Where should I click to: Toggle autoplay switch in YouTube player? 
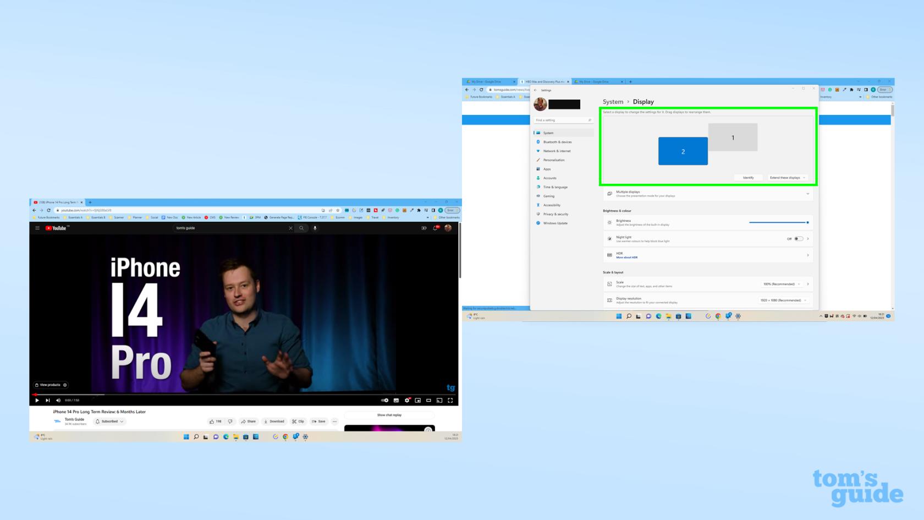(x=384, y=400)
